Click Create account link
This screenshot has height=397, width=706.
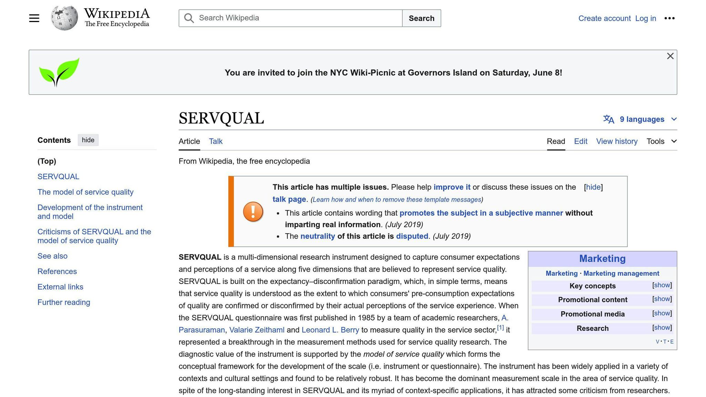coord(604,18)
